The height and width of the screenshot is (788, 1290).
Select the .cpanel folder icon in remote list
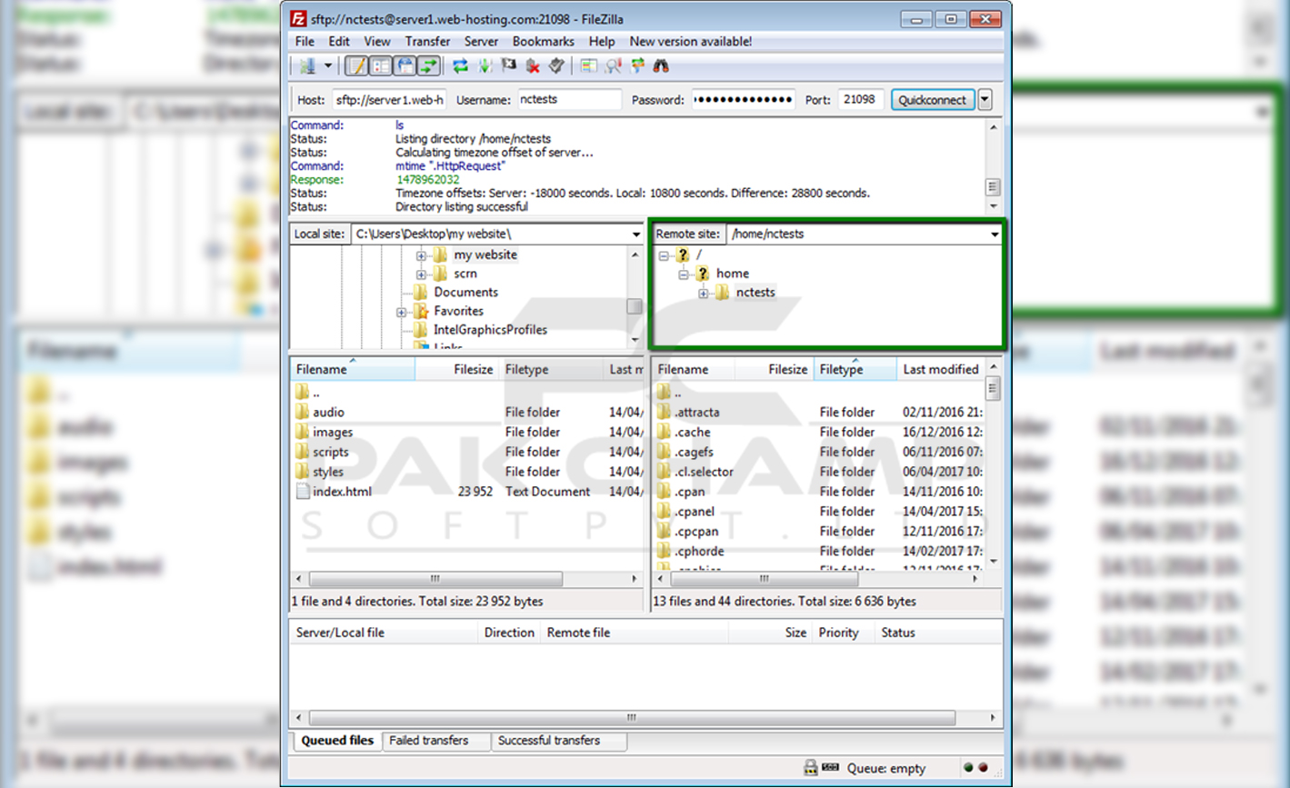point(664,512)
